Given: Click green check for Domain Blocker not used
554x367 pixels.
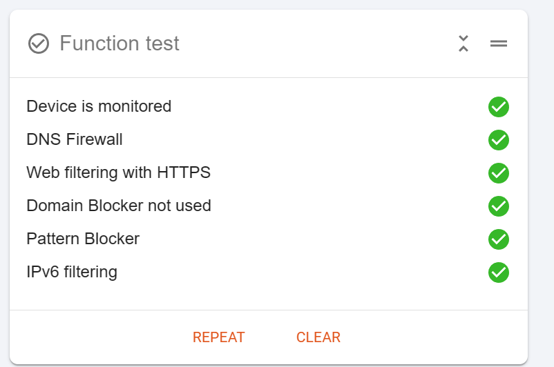Looking at the screenshot, I should pos(499,206).
